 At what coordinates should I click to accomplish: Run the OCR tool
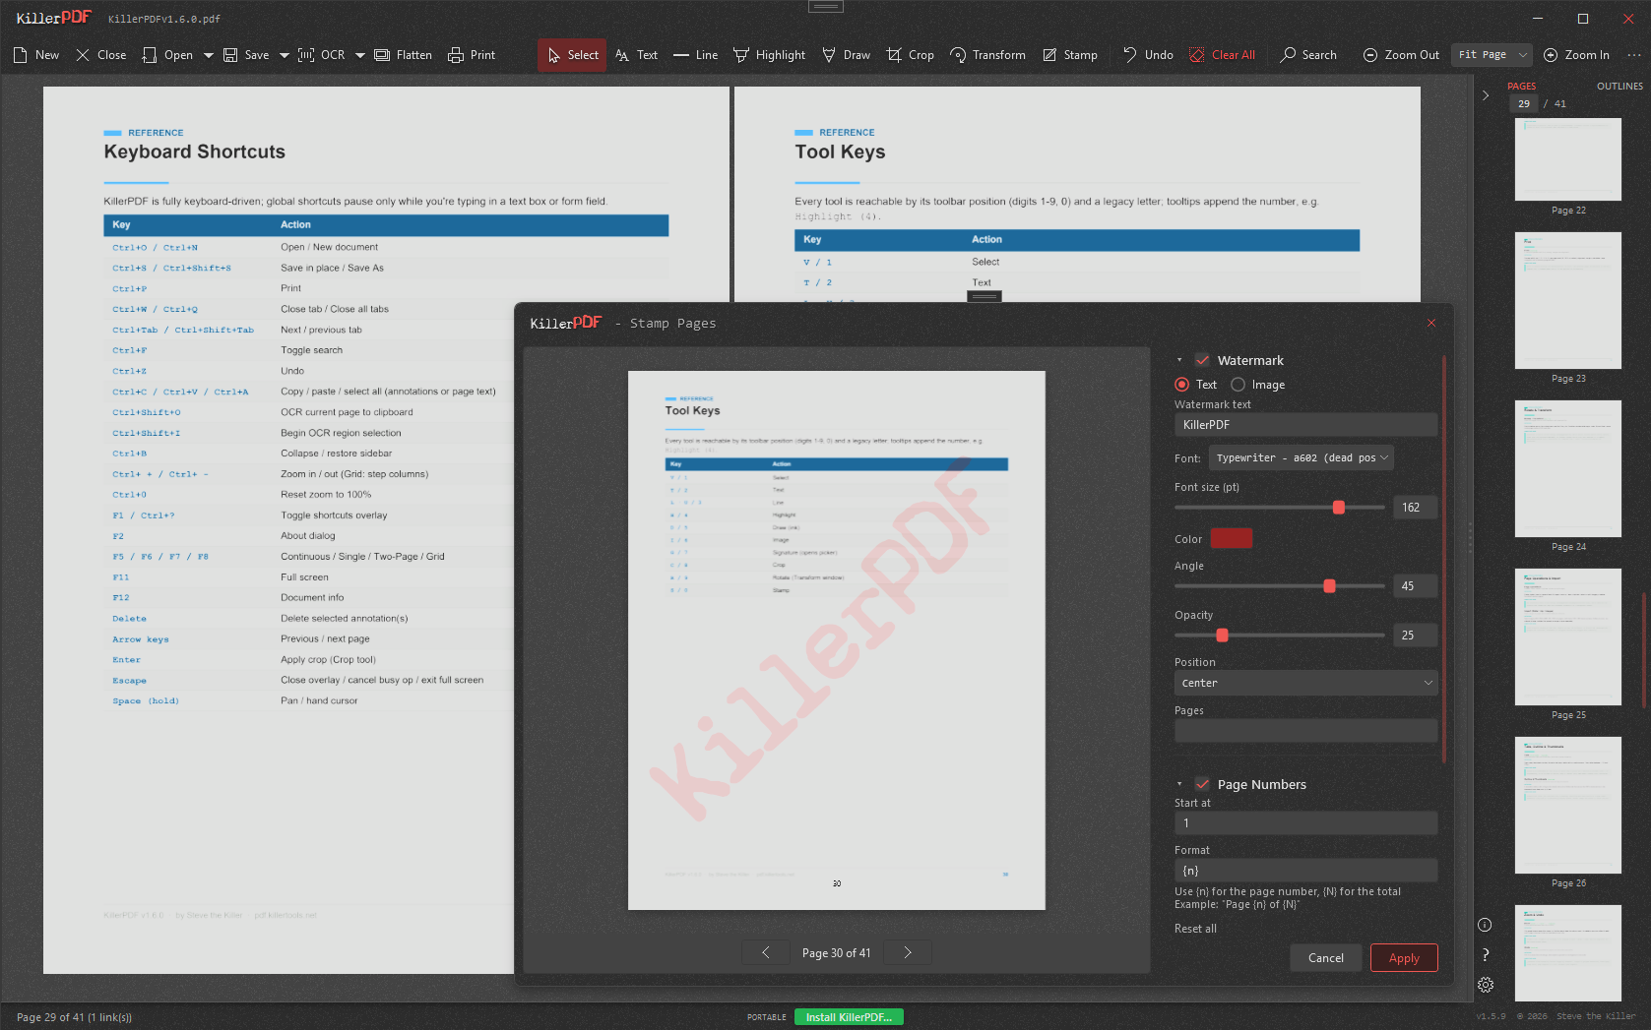click(321, 55)
